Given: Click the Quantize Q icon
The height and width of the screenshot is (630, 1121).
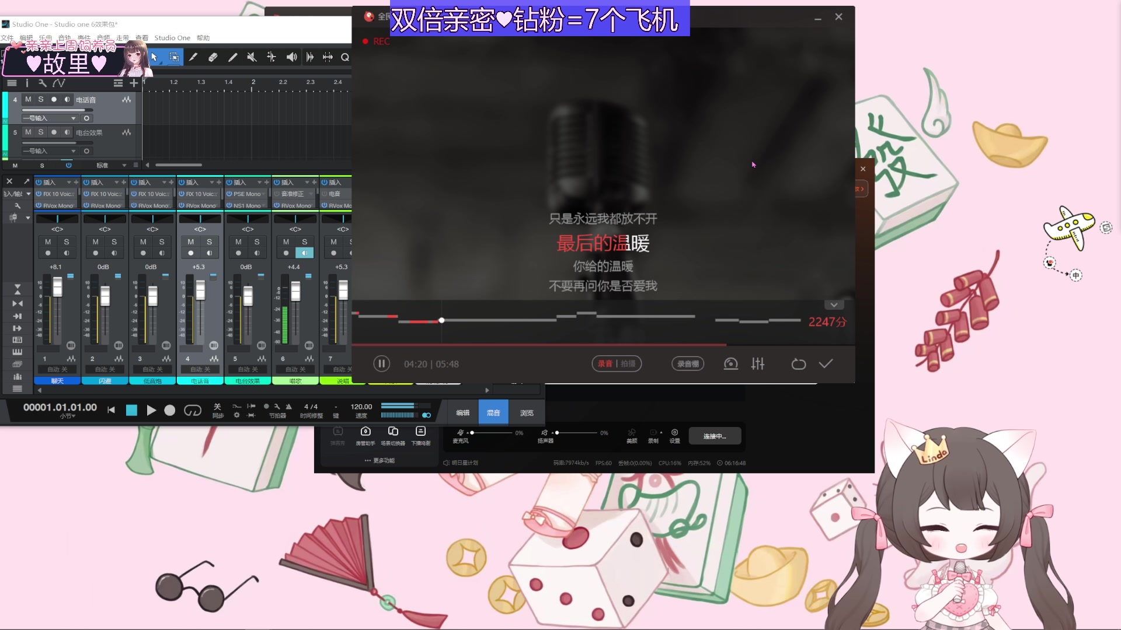Looking at the screenshot, I should click(345, 57).
